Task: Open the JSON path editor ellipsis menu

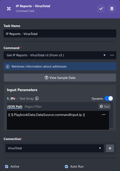Action: pos(104,115)
